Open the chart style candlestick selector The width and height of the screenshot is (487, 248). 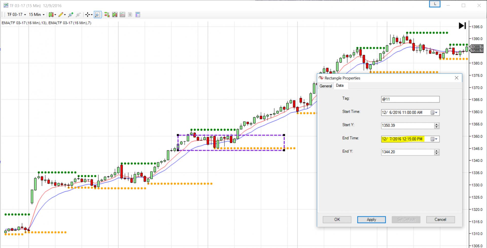[x=52, y=15]
